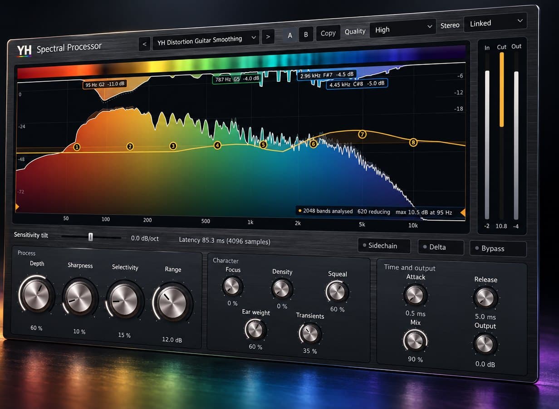Screen dimensions: 559x409
Task: Select the B comparison slot
Action: pyautogui.click(x=306, y=34)
